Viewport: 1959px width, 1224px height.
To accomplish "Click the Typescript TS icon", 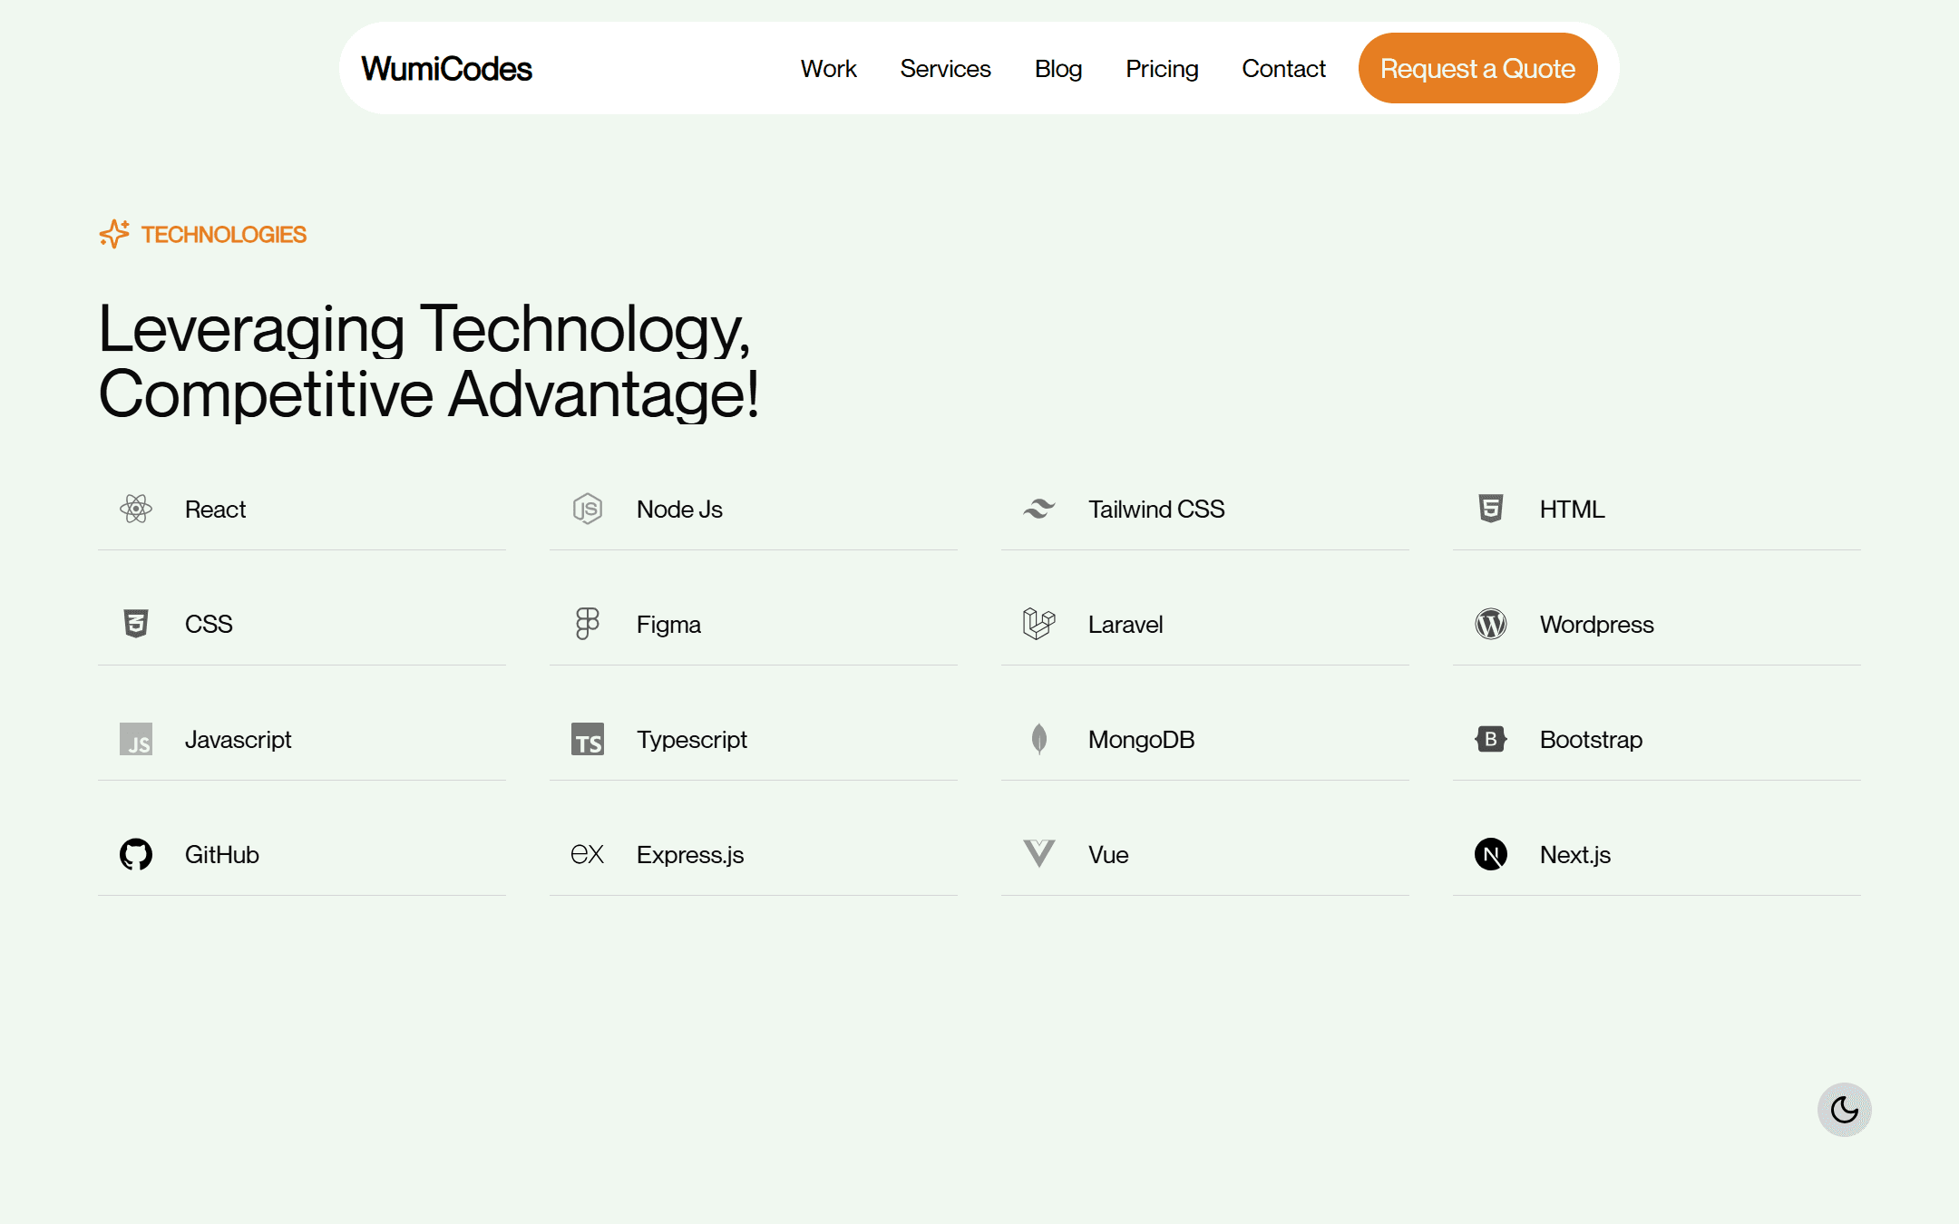I will pos(588,739).
